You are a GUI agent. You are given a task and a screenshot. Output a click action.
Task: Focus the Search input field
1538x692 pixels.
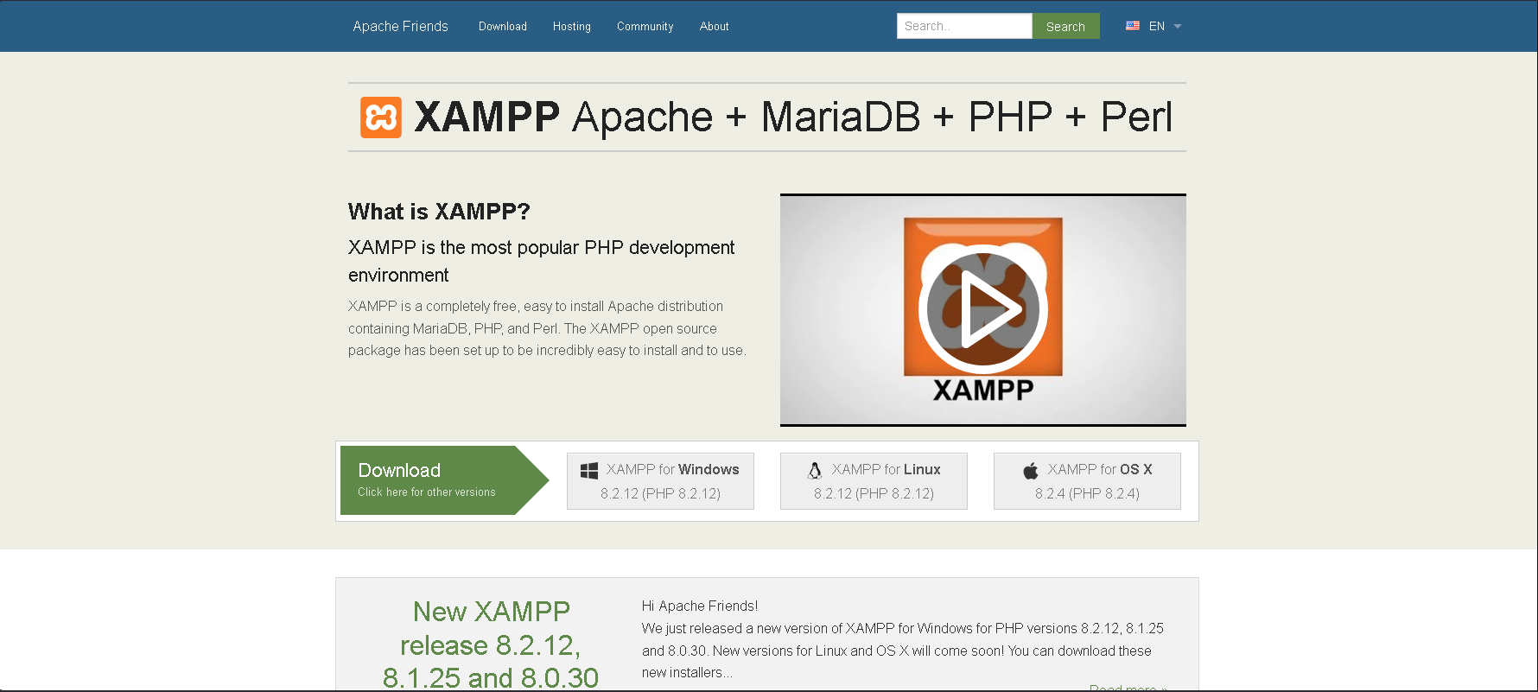(963, 26)
